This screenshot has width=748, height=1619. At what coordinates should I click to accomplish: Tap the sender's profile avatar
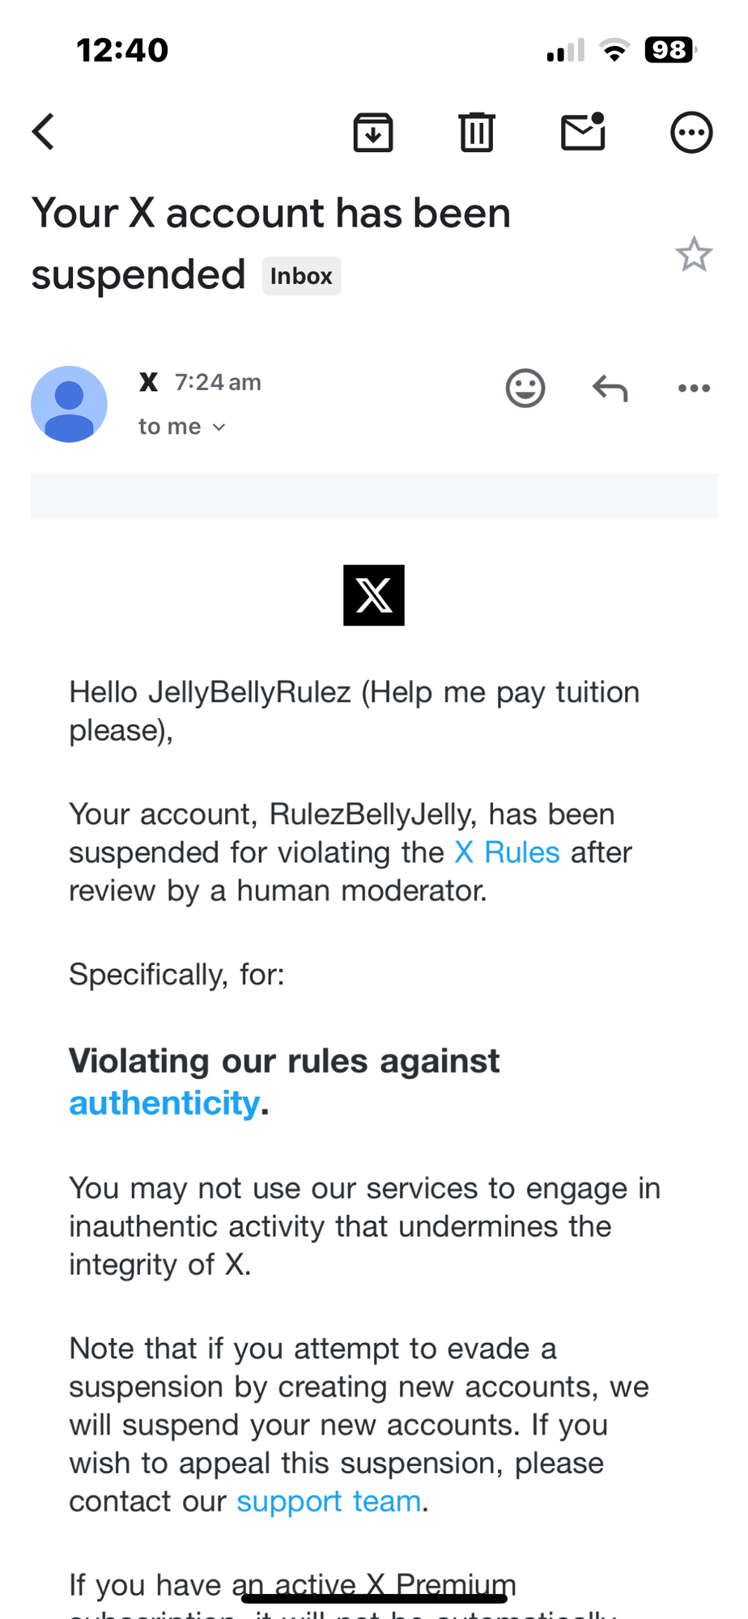coord(69,404)
